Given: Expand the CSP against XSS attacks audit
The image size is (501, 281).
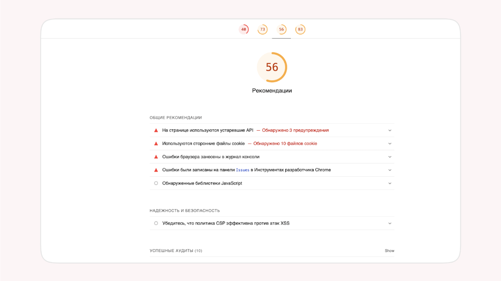Looking at the screenshot, I should tap(390, 223).
